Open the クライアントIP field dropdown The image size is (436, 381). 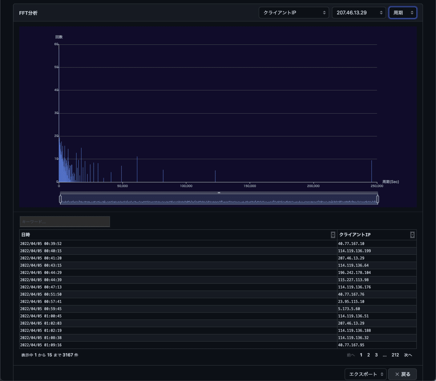(x=294, y=13)
